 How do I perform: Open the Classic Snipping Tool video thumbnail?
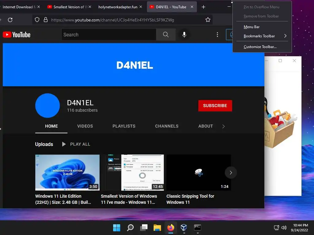(199, 173)
